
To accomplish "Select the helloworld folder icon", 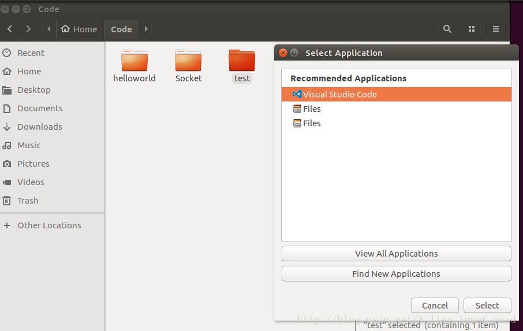I will [x=135, y=61].
